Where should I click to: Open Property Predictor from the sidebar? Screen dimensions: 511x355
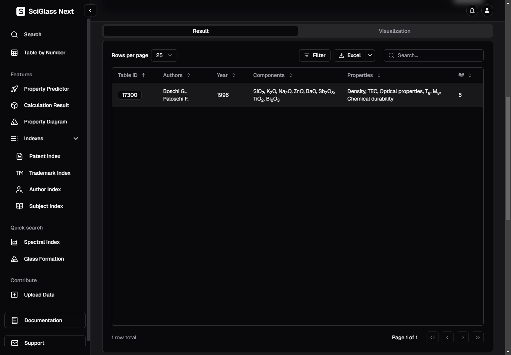pyautogui.click(x=46, y=89)
